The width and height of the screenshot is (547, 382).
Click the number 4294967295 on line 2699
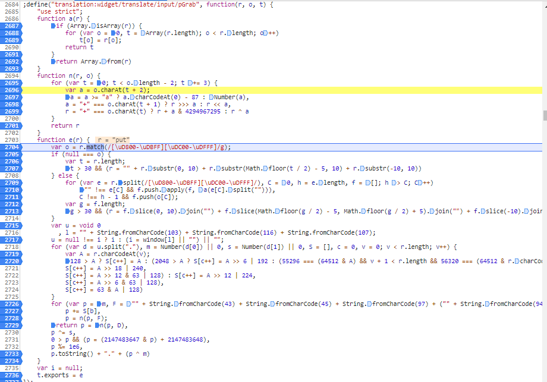click(x=203, y=112)
